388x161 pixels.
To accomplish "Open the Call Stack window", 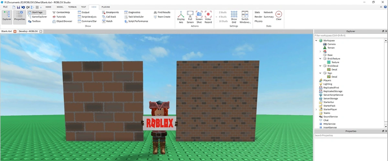I will [x=109, y=17].
